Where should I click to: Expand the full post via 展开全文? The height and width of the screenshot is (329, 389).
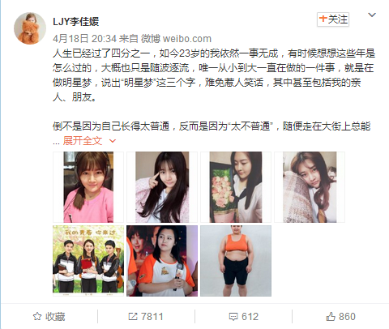[83, 141]
